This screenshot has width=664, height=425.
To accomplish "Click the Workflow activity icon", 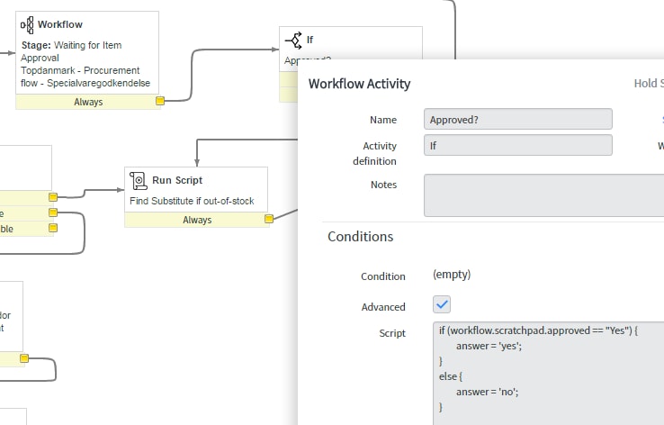I will (27, 24).
